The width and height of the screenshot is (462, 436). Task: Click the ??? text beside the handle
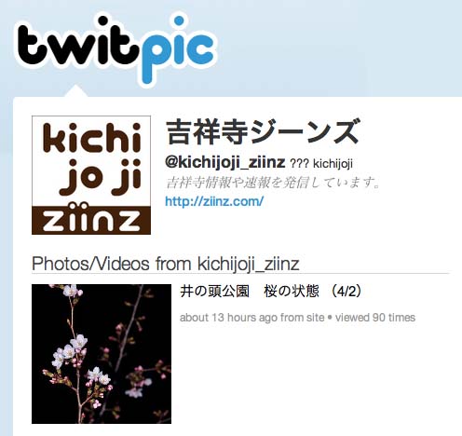point(299,164)
